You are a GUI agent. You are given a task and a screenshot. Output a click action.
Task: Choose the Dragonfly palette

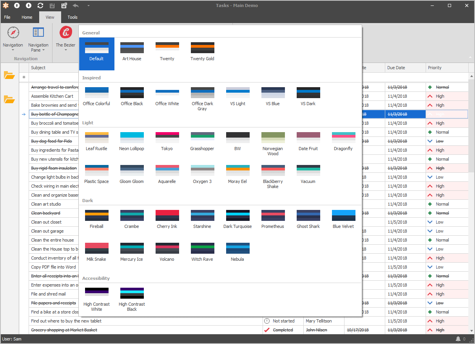click(344, 144)
